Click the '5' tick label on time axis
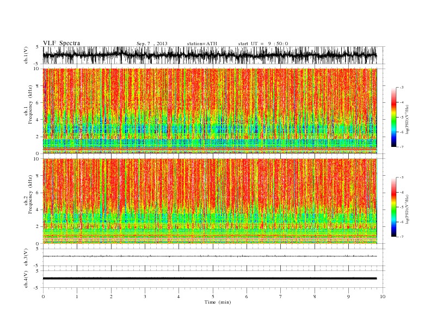Viewport: 431px width, 333px height. click(213, 297)
